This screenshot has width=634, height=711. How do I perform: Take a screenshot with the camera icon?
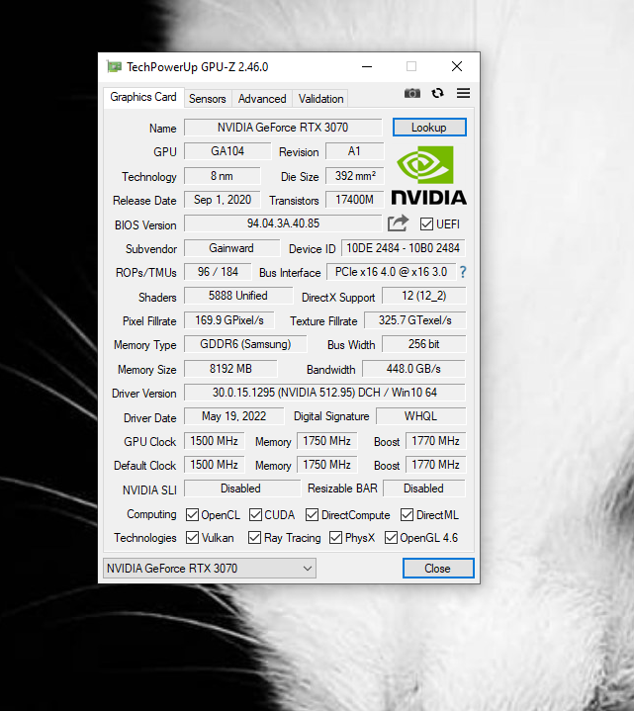tap(411, 93)
